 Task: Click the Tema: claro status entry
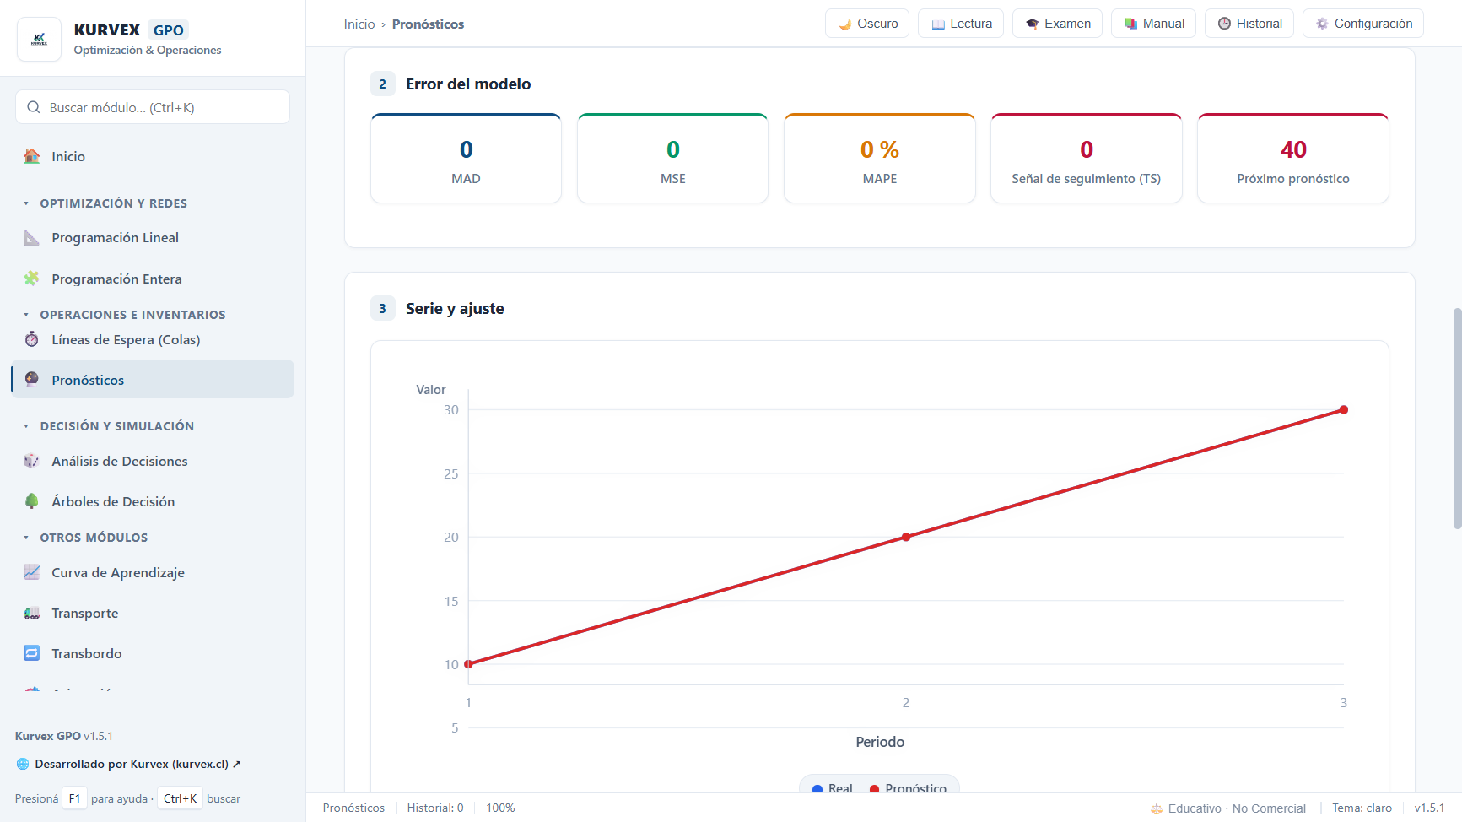(x=1362, y=808)
